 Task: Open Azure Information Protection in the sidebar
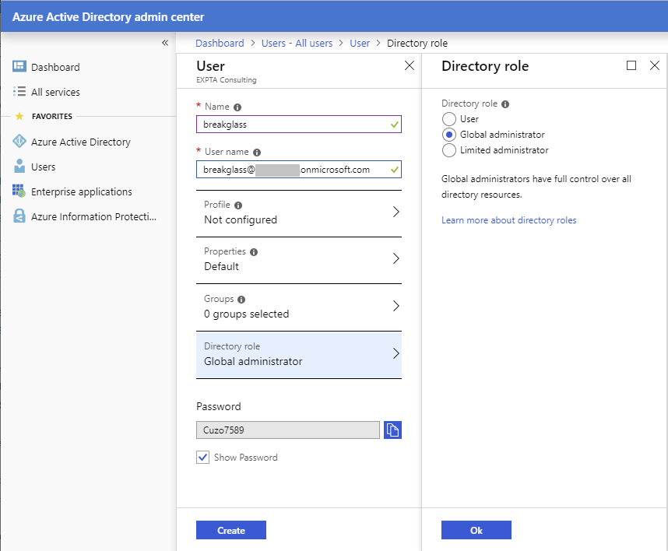(17, 216)
